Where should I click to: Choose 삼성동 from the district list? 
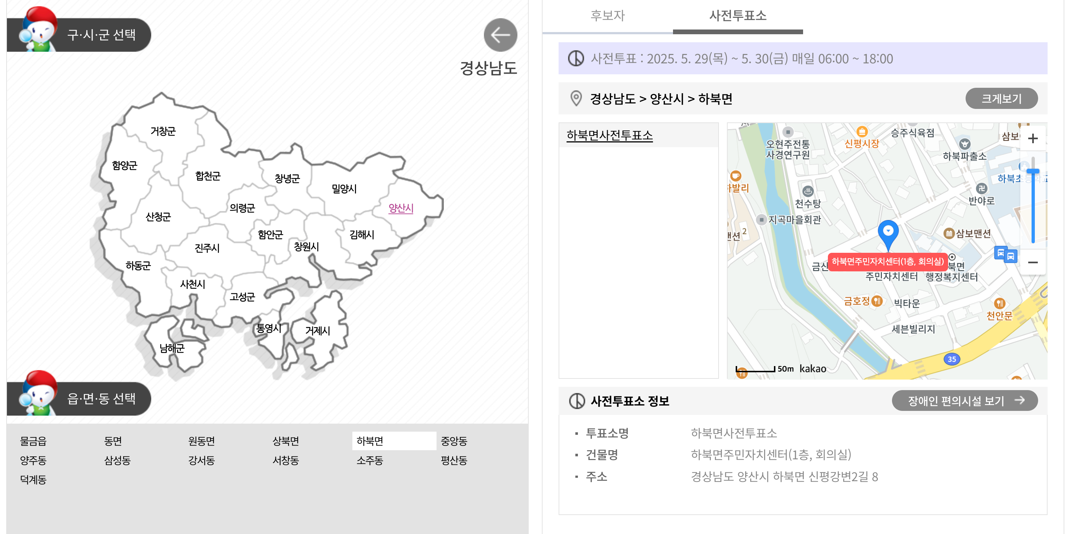click(117, 460)
